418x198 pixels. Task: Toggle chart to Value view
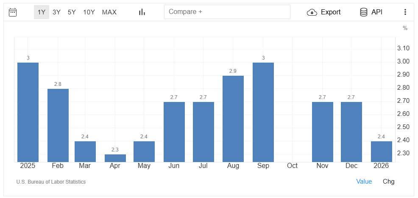pyautogui.click(x=364, y=181)
